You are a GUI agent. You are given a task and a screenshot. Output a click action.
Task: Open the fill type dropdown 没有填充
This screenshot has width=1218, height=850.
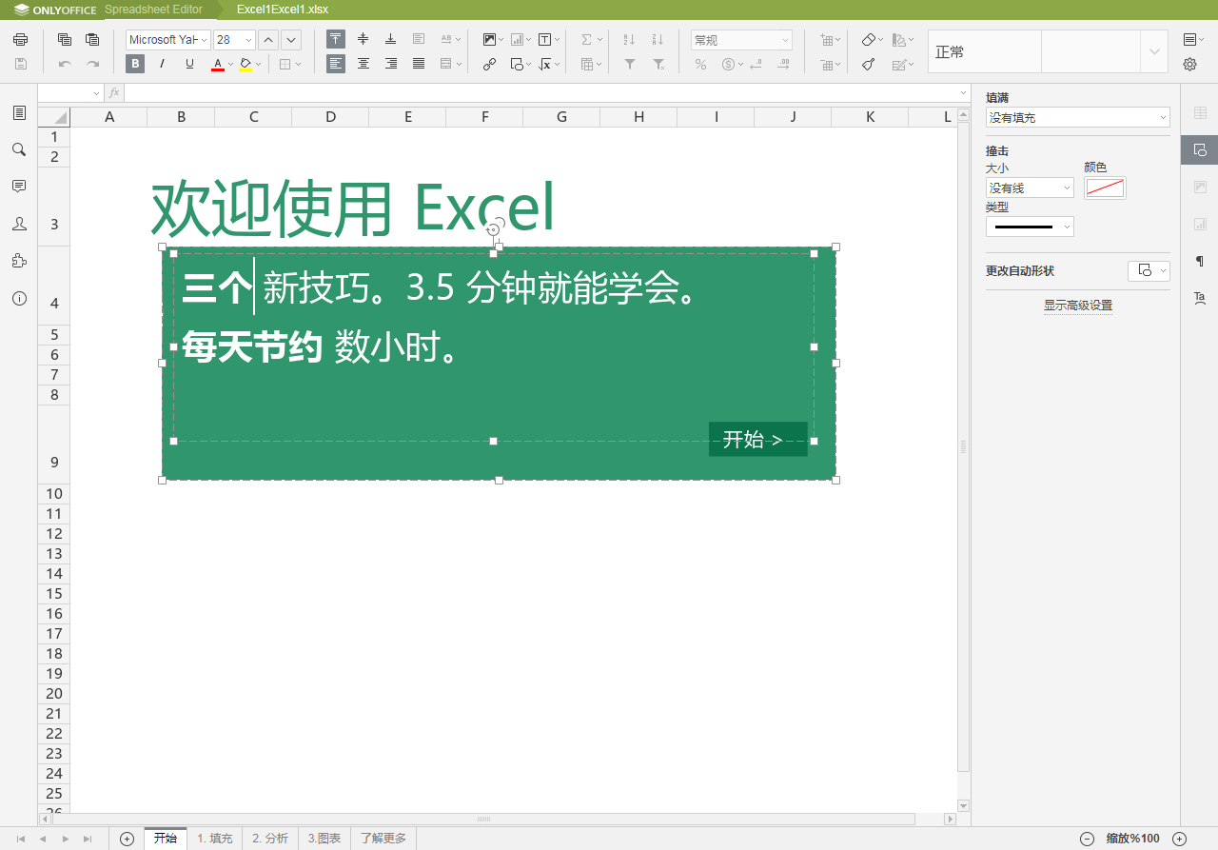[1077, 117]
